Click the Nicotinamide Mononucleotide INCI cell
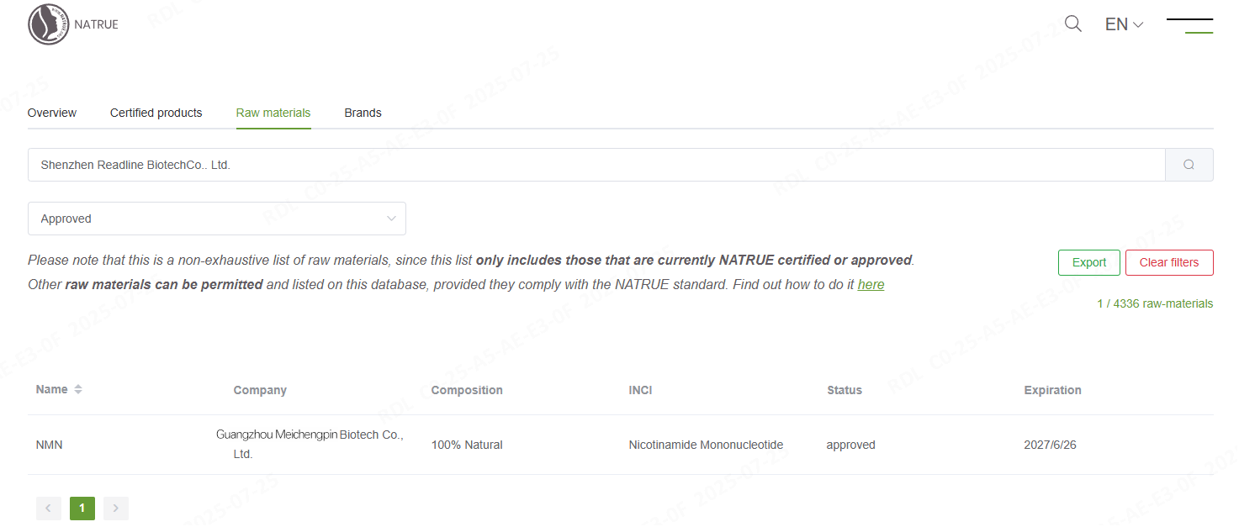The height and width of the screenshot is (527, 1239). (x=706, y=445)
